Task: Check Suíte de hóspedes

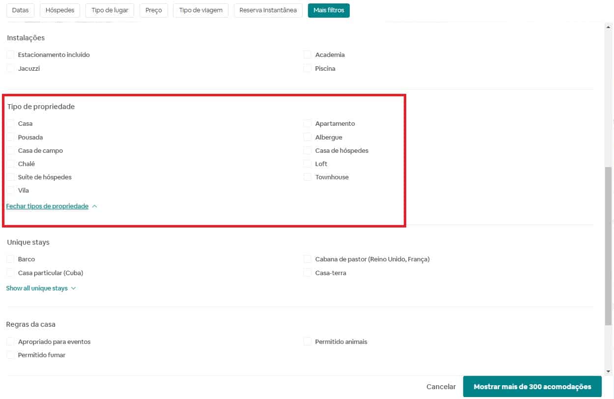Action: pos(10,177)
